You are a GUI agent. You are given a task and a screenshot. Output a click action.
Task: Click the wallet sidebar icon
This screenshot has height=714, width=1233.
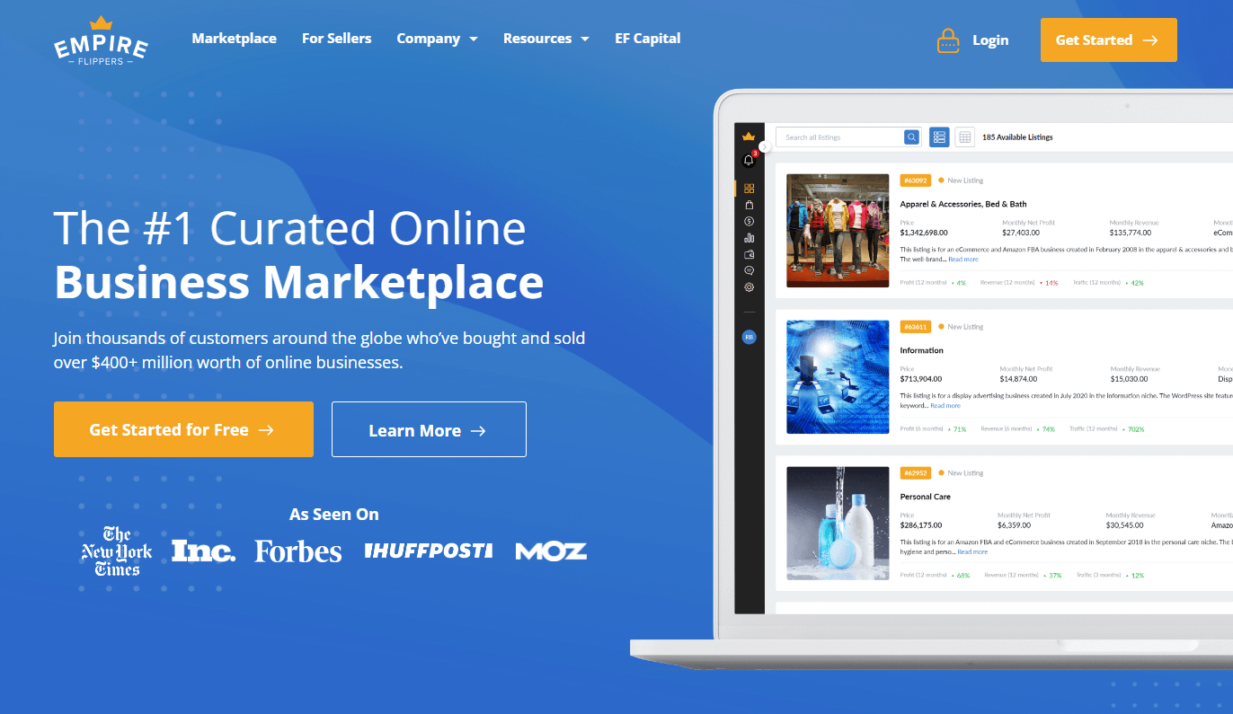[750, 254]
